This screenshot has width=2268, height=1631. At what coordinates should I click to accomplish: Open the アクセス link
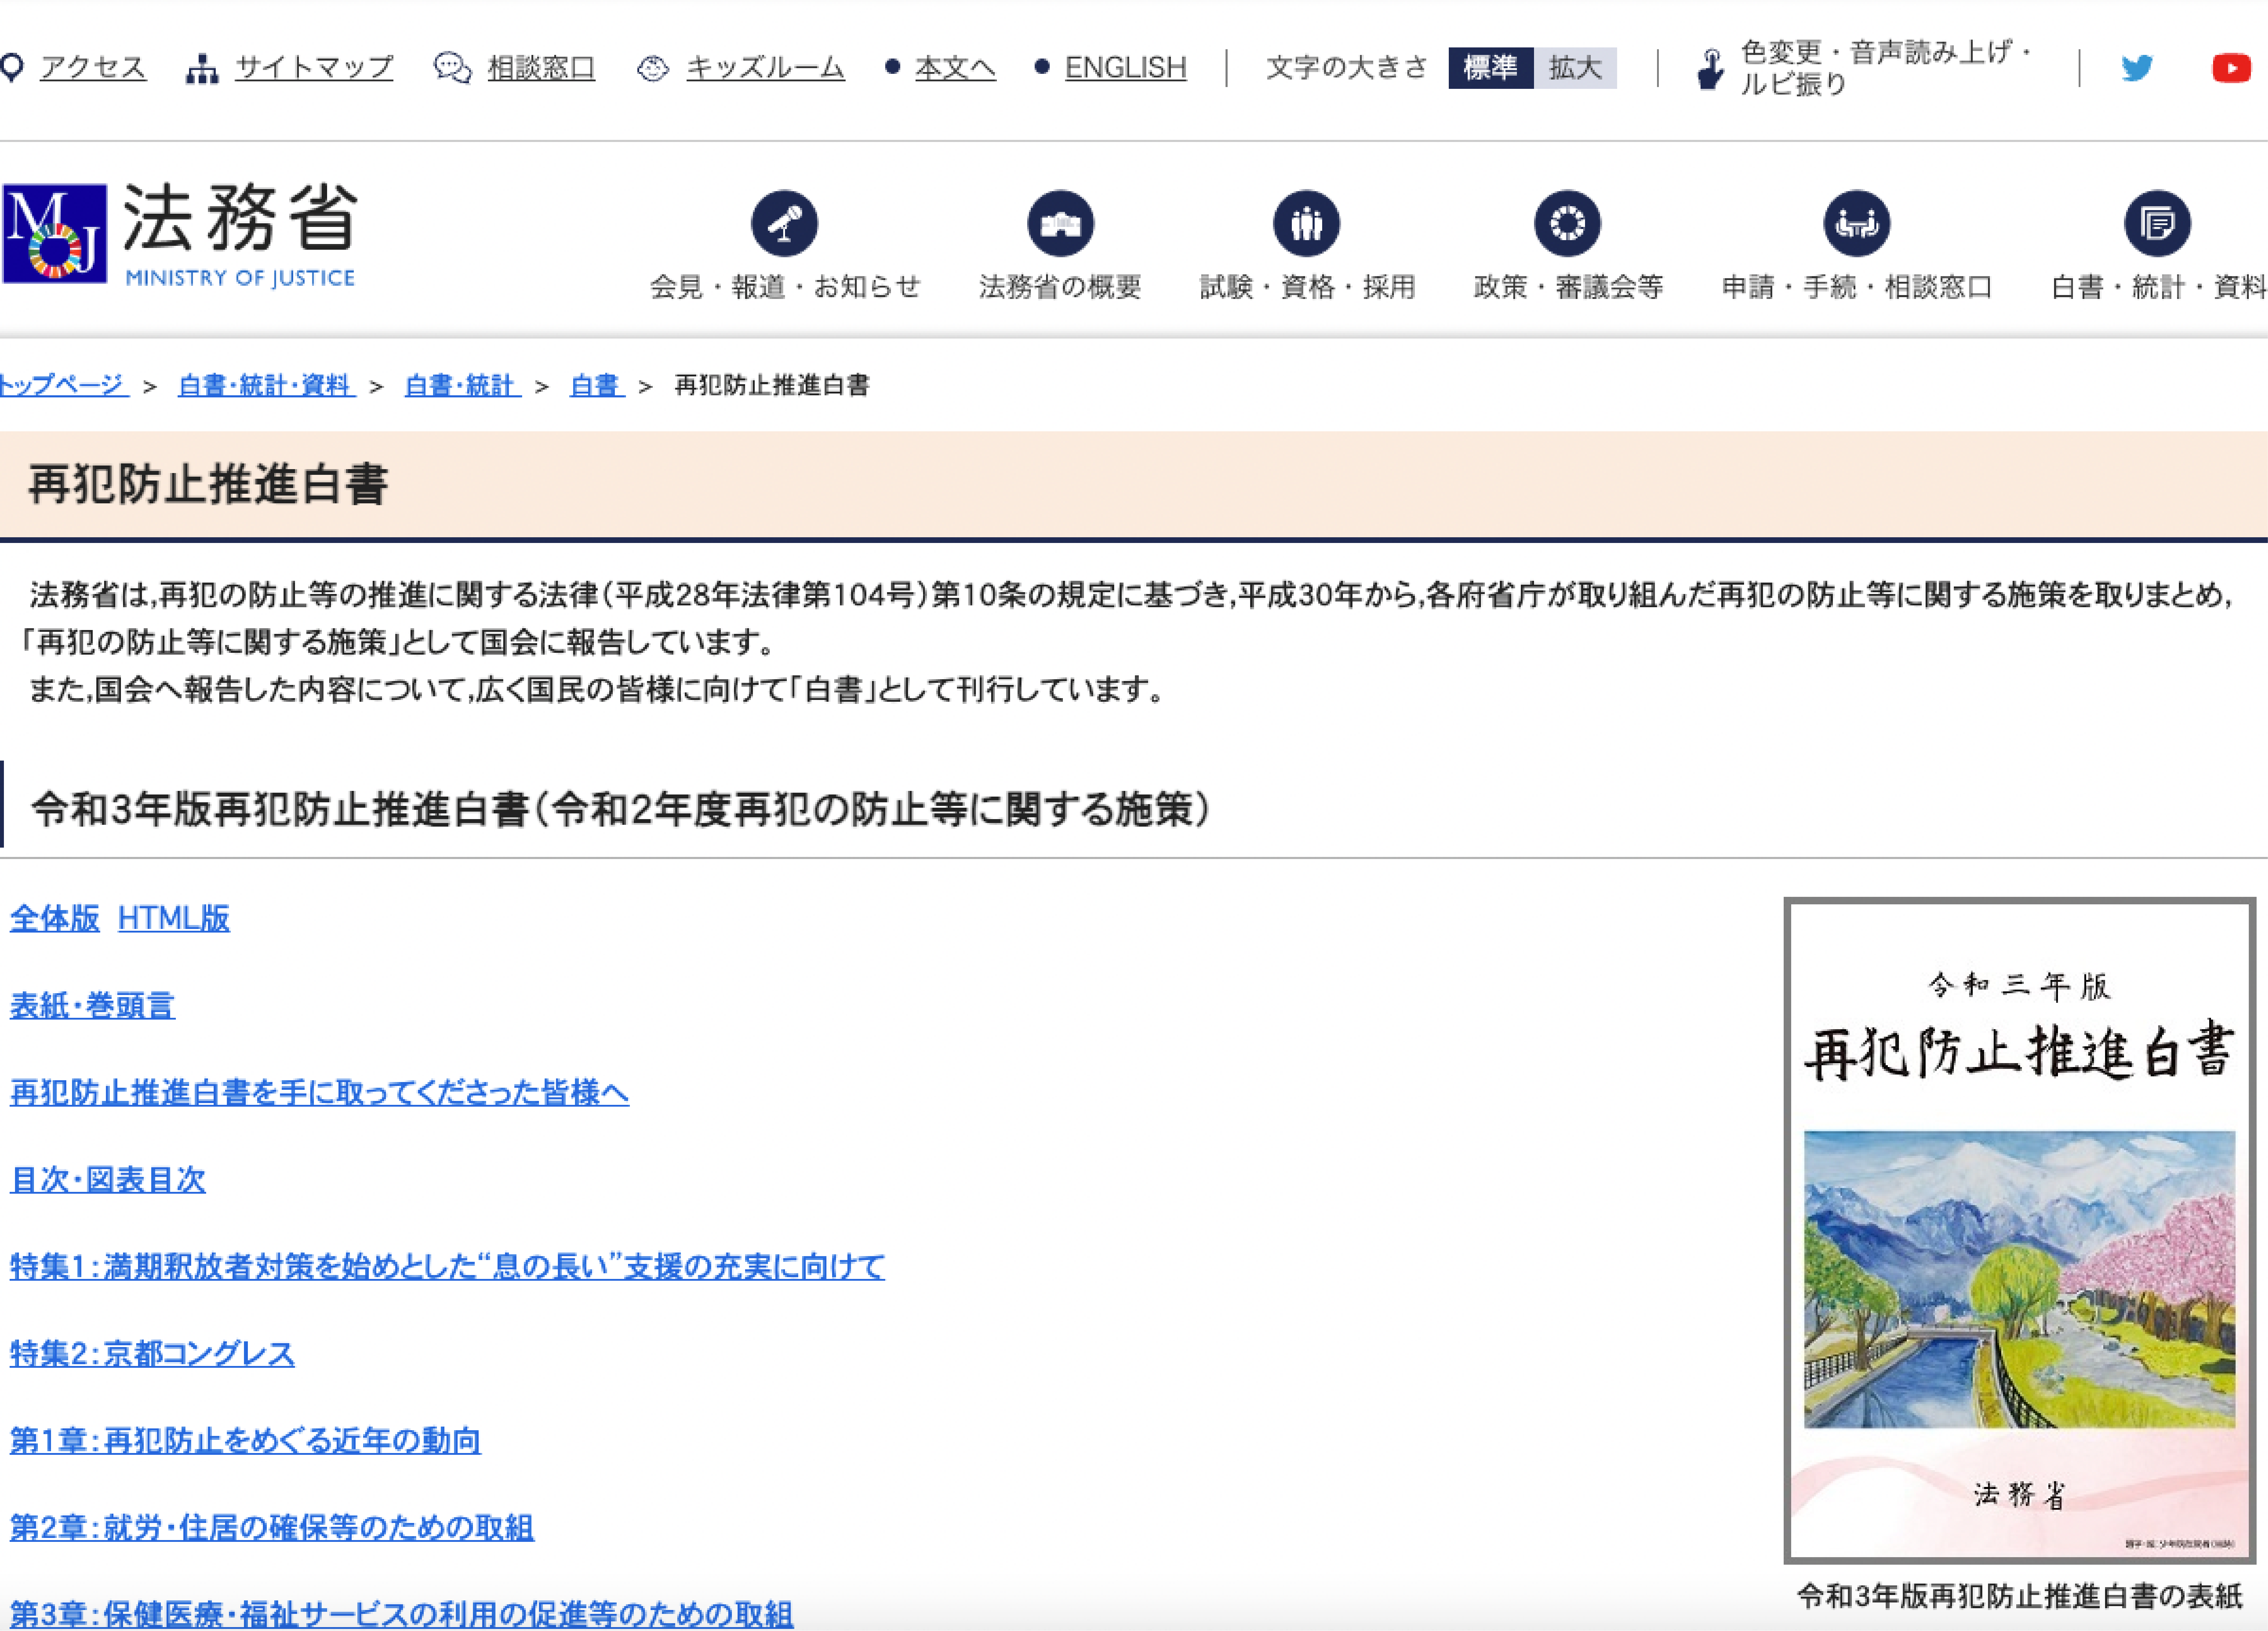coord(93,68)
